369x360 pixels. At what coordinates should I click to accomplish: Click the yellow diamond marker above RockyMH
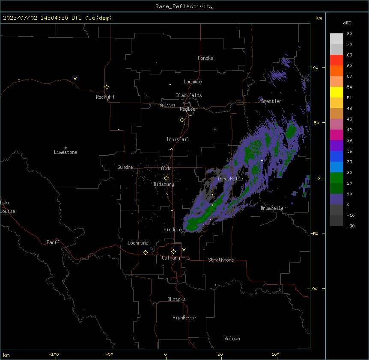[107, 87]
